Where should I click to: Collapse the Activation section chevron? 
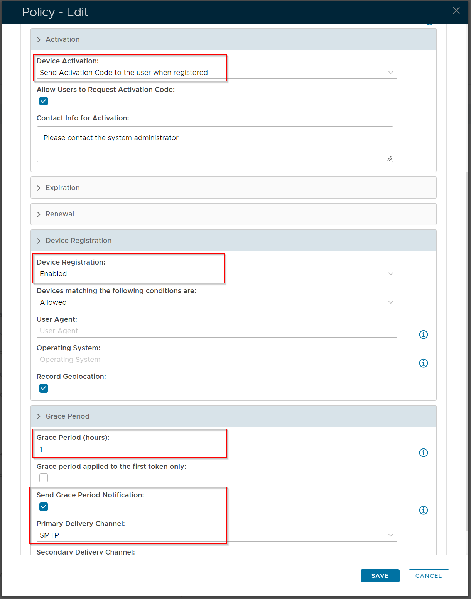pos(39,40)
